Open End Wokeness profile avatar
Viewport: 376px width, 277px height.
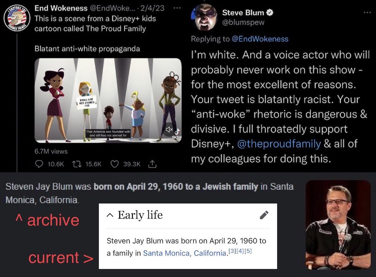(17, 18)
